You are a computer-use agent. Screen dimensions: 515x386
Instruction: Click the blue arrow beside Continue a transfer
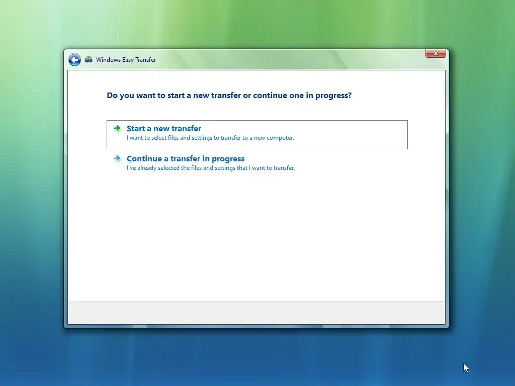click(117, 158)
